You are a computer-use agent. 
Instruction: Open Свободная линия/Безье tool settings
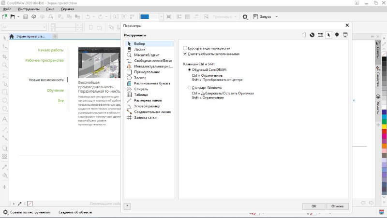(149, 60)
